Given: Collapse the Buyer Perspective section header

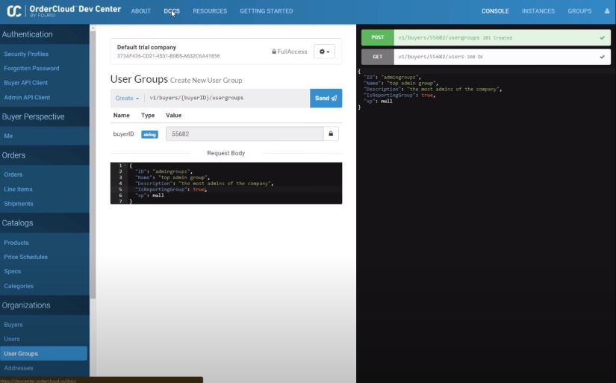Looking at the screenshot, I should click(x=45, y=116).
